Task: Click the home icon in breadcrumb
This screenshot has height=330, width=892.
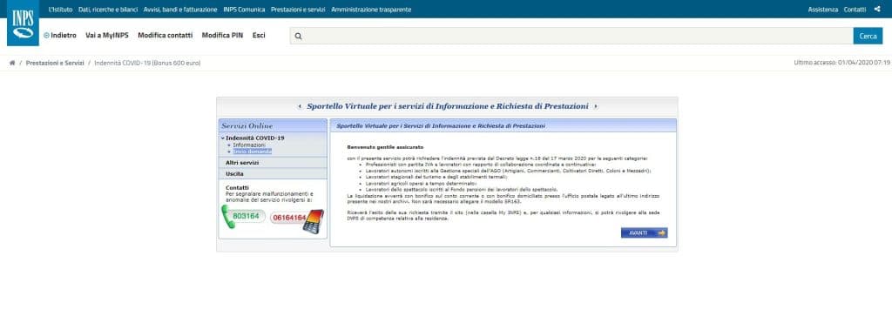Action: (12, 63)
